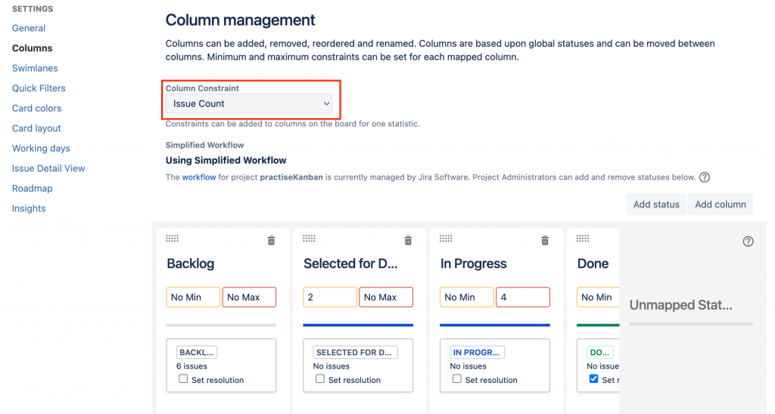This screenshot has width=775, height=414.
Task: Grab the Backlog column drag handle
Action: [x=173, y=238]
